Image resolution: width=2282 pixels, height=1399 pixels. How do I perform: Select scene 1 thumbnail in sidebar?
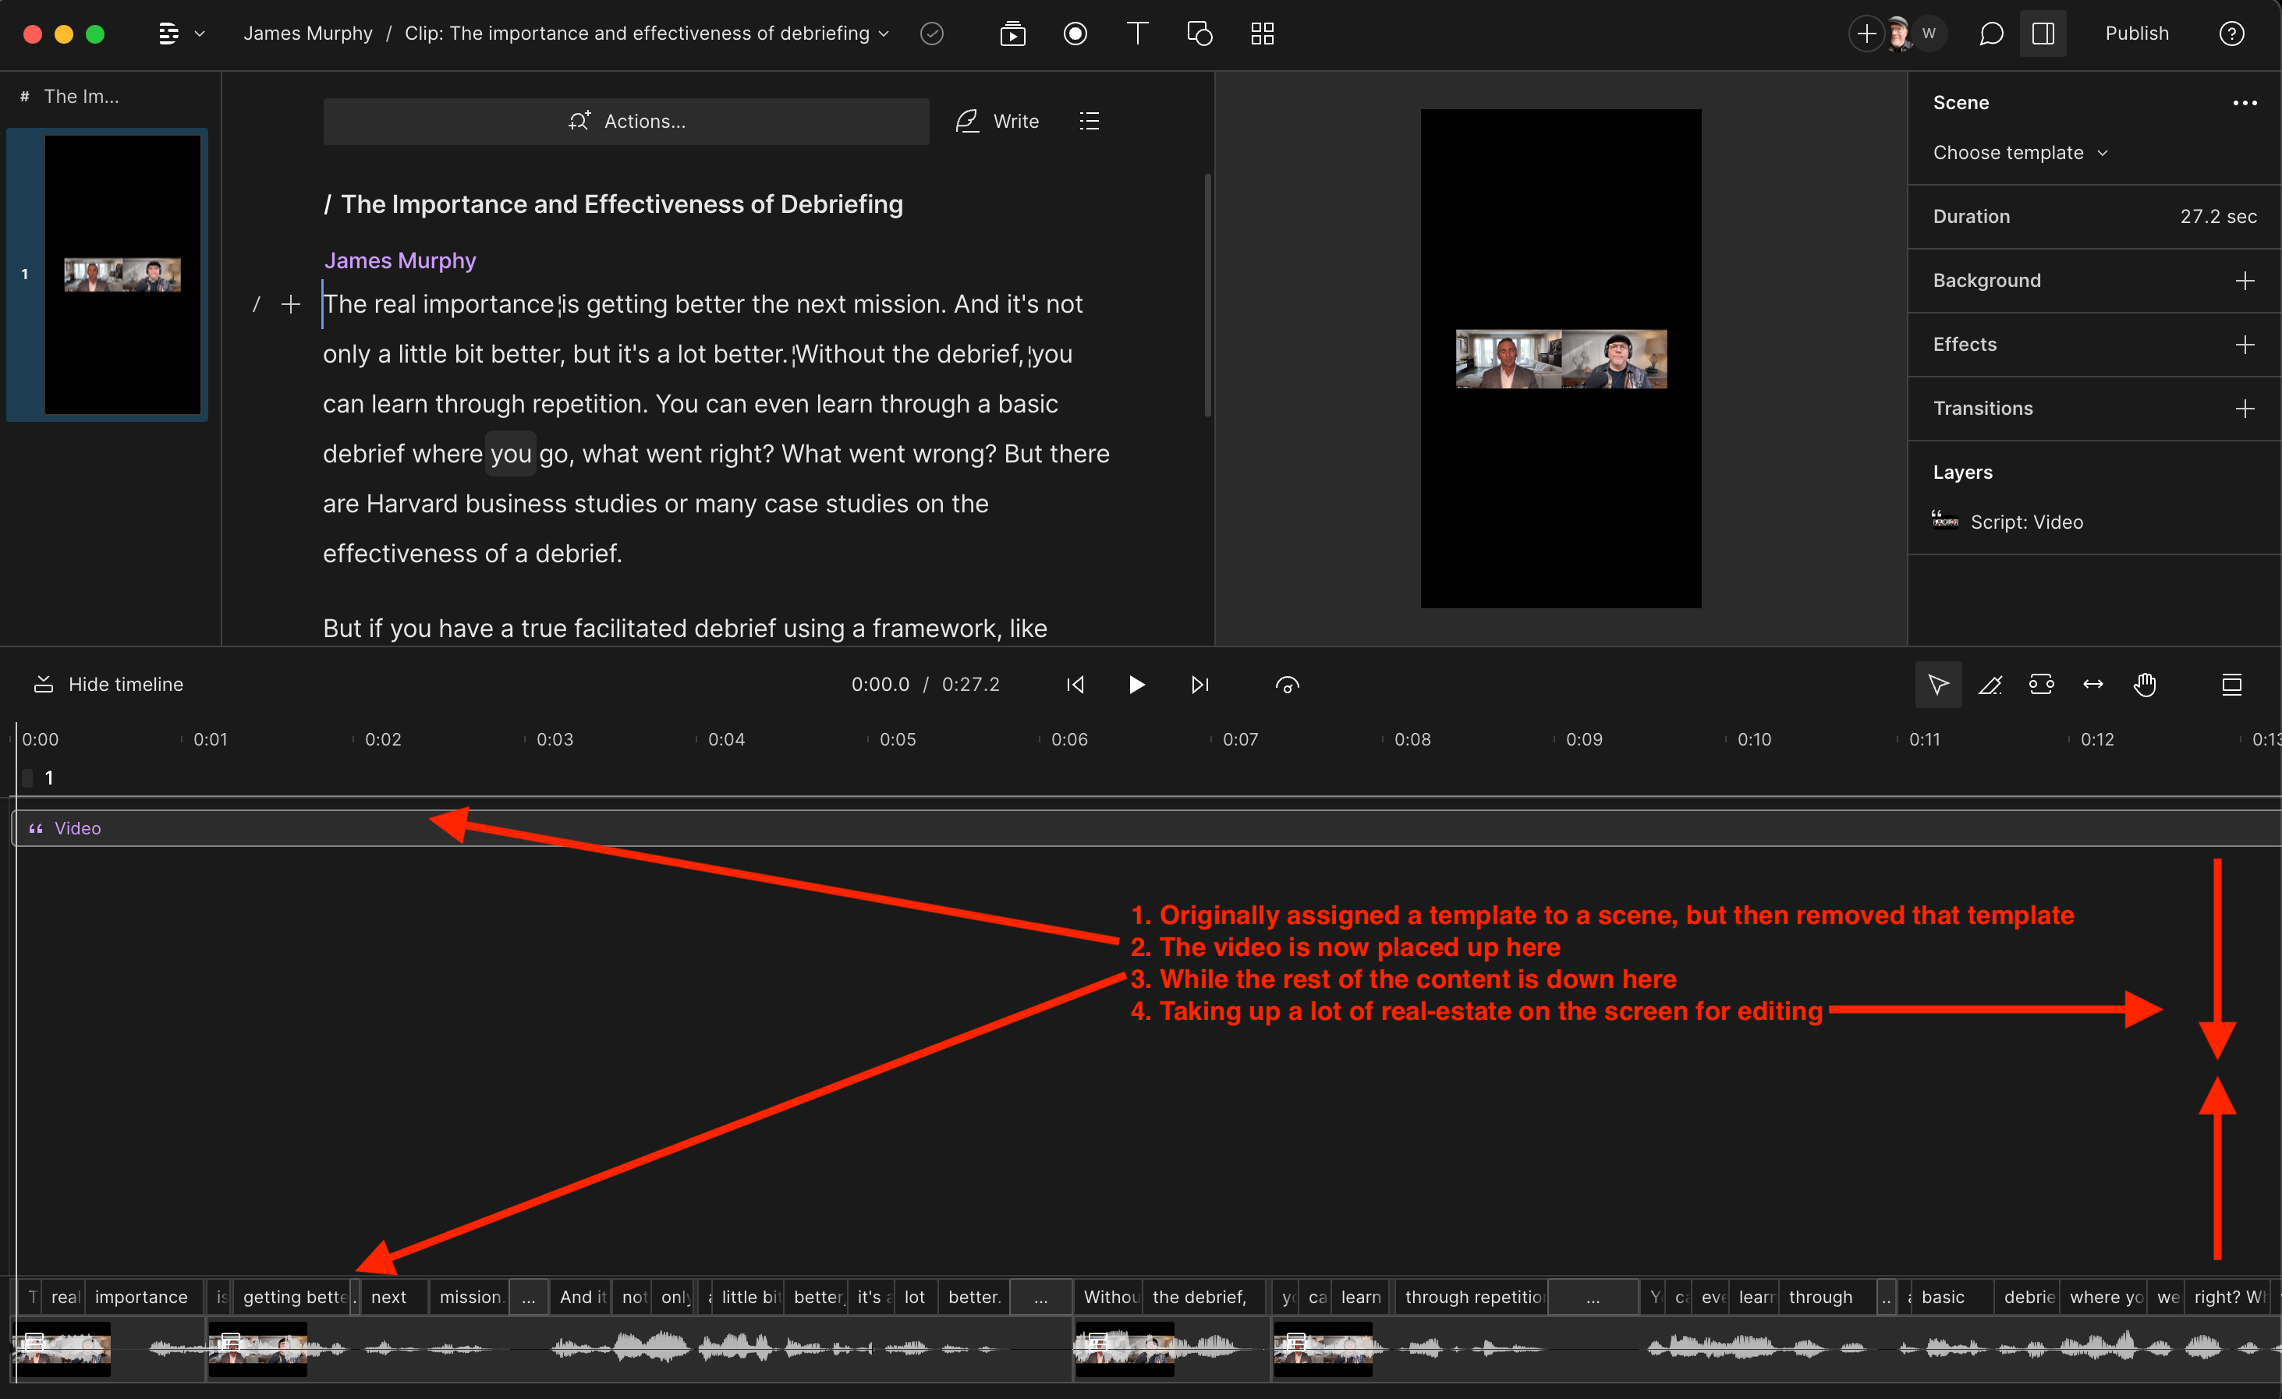pos(122,275)
